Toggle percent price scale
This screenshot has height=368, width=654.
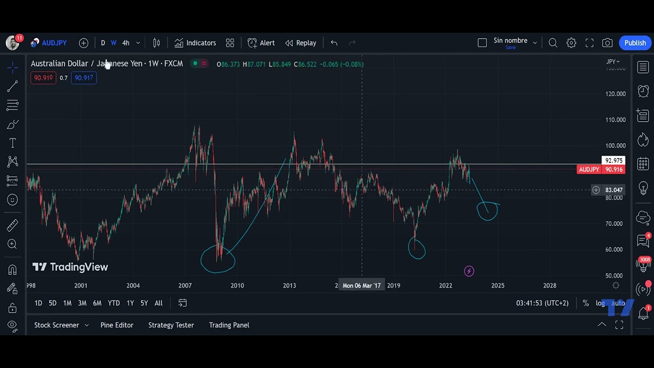(x=586, y=303)
